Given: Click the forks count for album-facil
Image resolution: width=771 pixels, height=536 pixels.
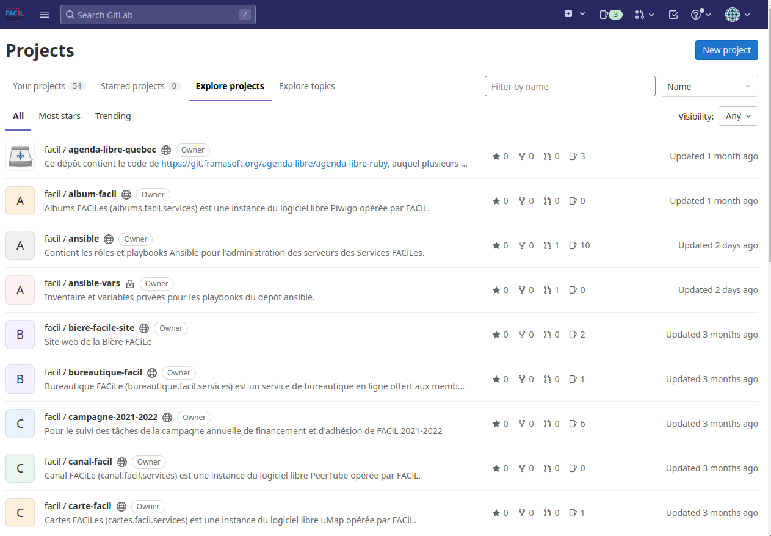Looking at the screenshot, I should (526, 201).
